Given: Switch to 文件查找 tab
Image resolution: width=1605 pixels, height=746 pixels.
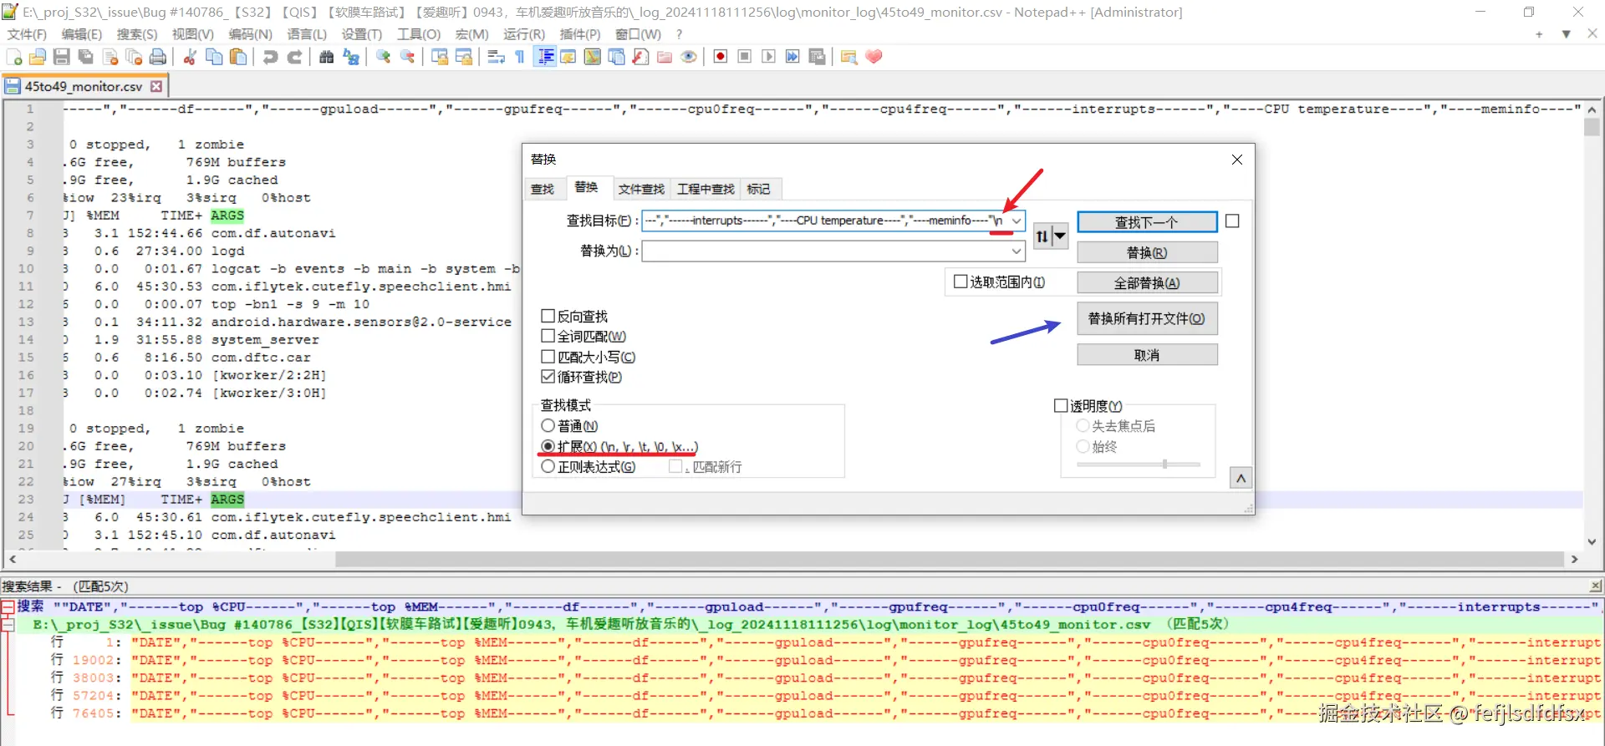Looking at the screenshot, I should [641, 190].
